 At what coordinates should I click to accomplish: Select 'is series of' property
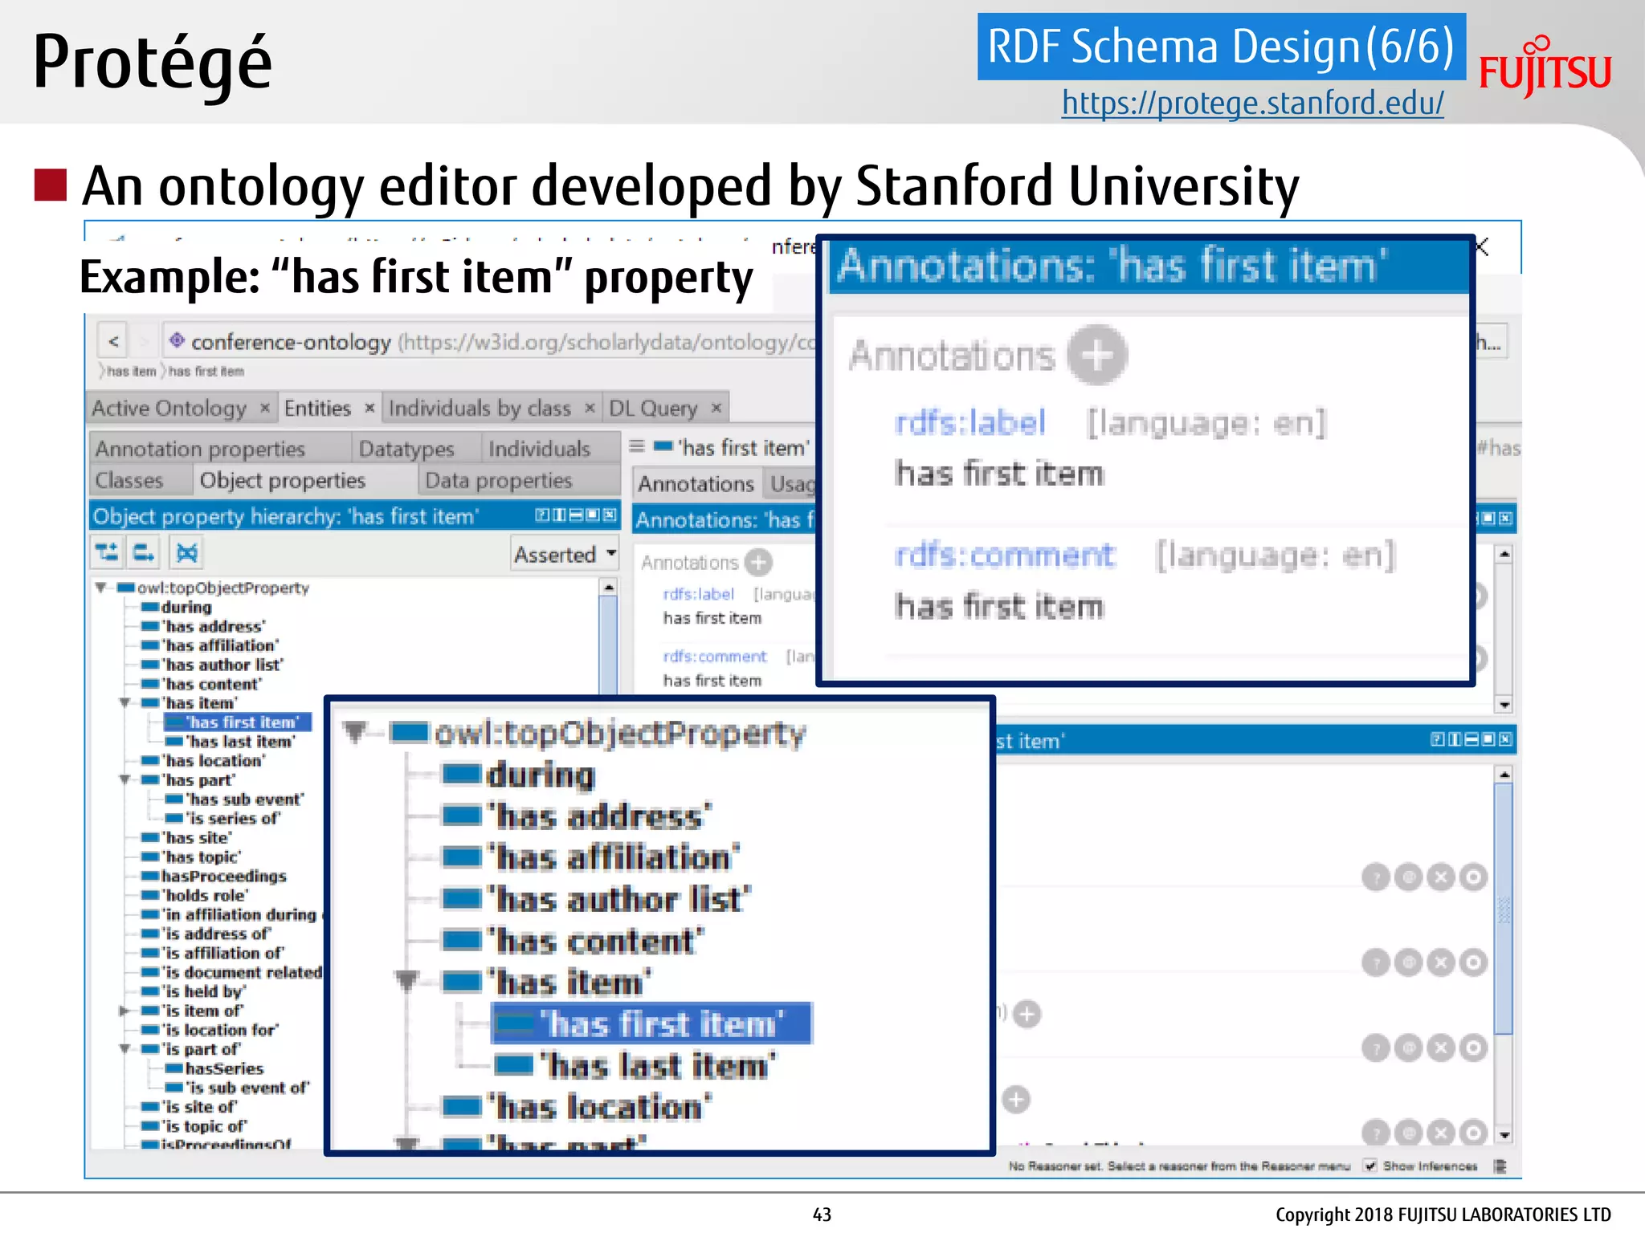coord(233,818)
